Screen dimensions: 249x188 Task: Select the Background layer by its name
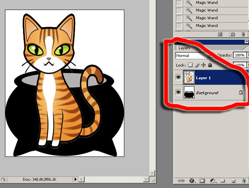tap(207, 93)
